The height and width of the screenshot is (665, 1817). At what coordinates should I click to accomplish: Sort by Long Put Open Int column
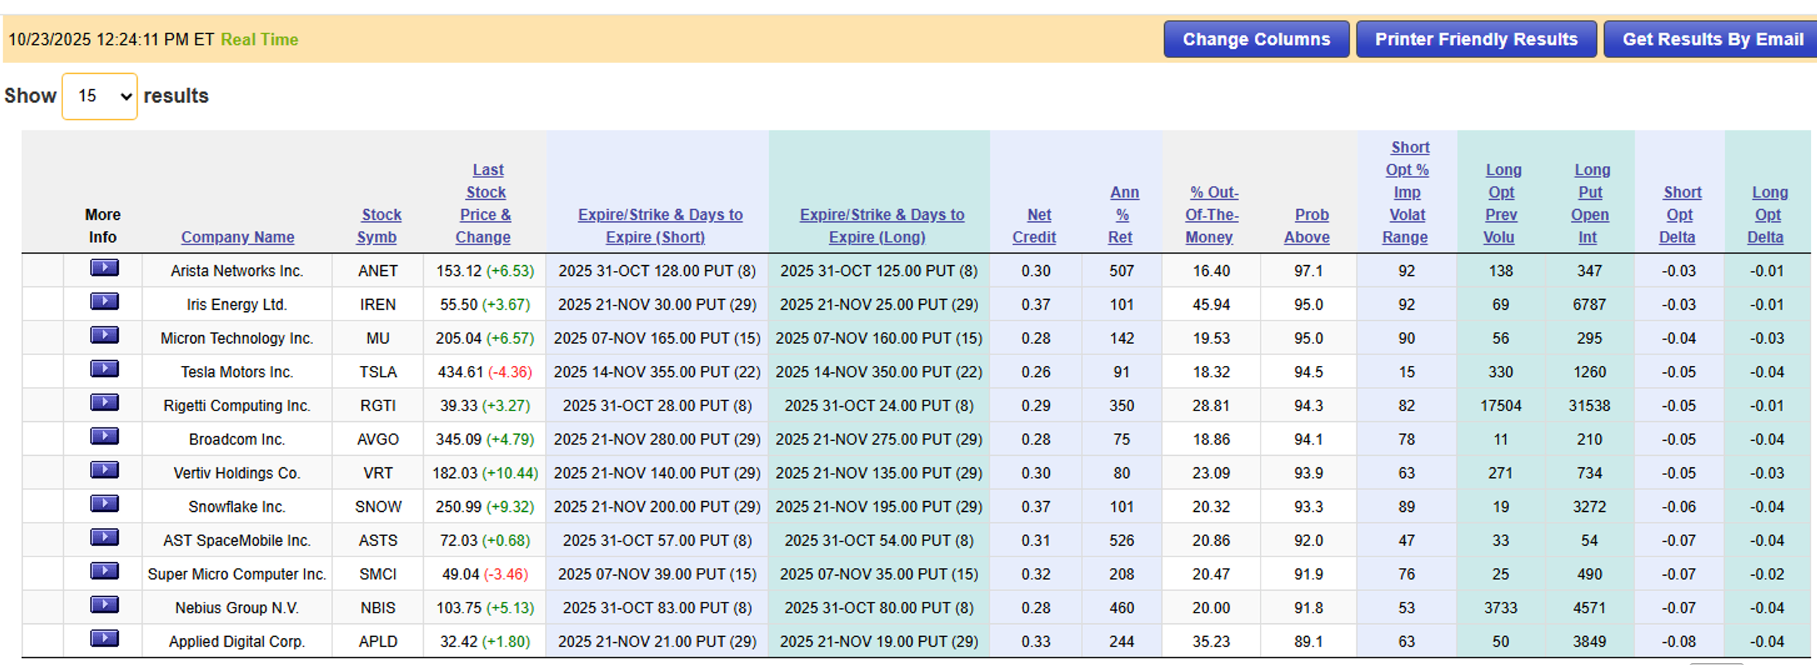click(x=1590, y=203)
